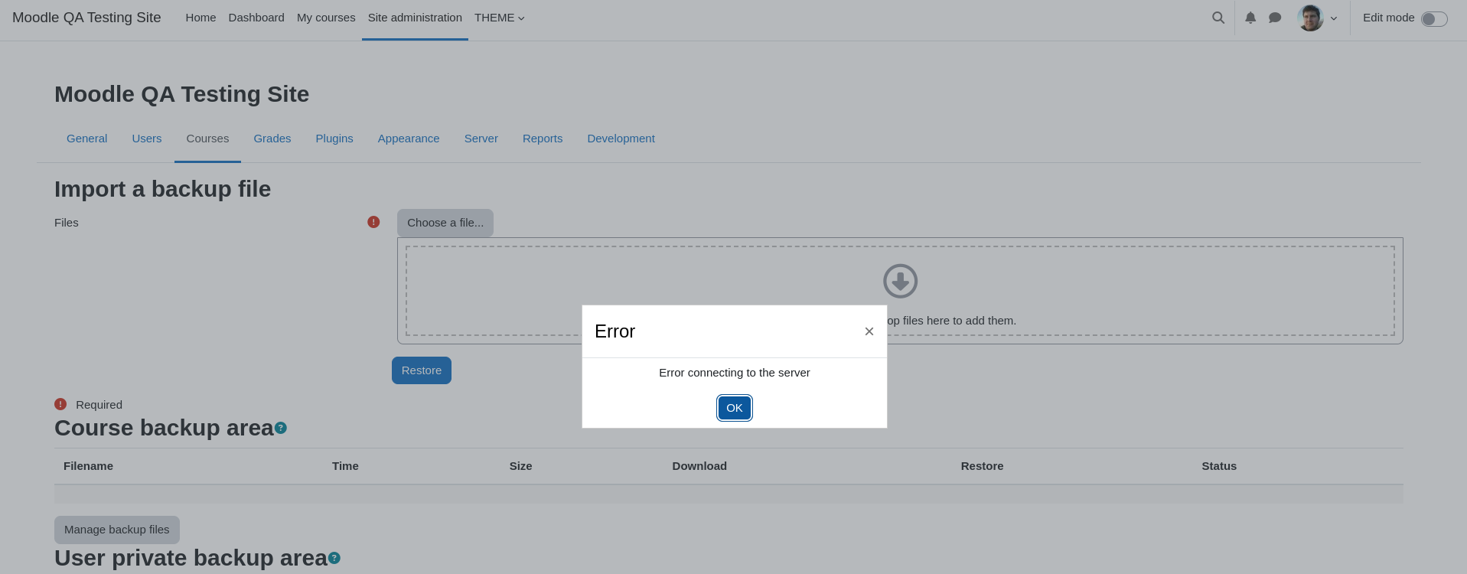Open Dashboard in top navigation
The height and width of the screenshot is (574, 1467).
coord(256,18)
